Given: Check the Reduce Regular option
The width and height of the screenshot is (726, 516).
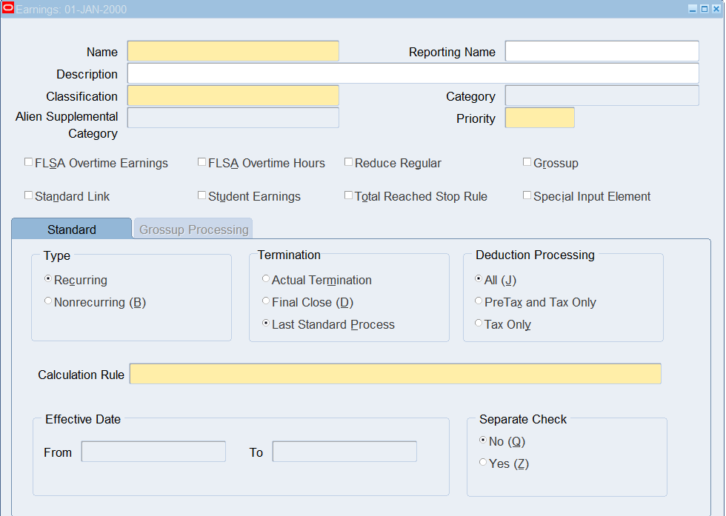Looking at the screenshot, I should click(349, 162).
